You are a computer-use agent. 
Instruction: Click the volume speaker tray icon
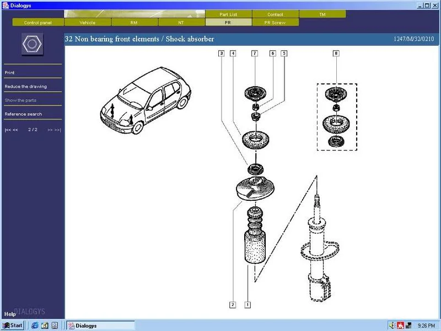(392, 325)
